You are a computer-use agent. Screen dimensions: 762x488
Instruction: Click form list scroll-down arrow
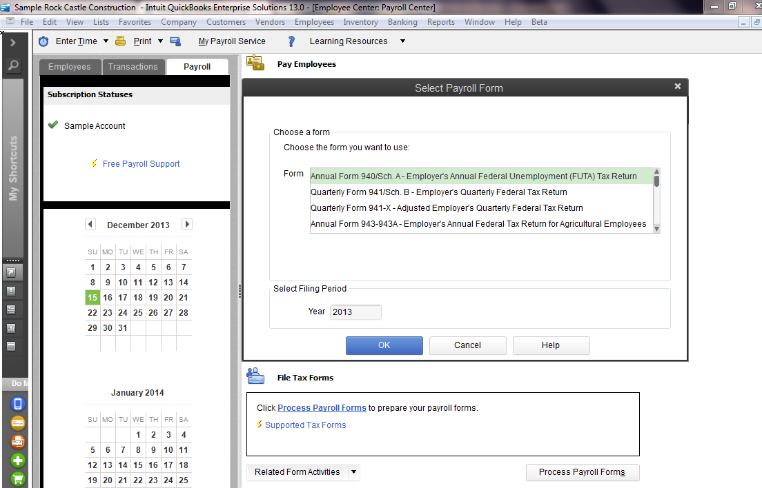pyautogui.click(x=656, y=229)
